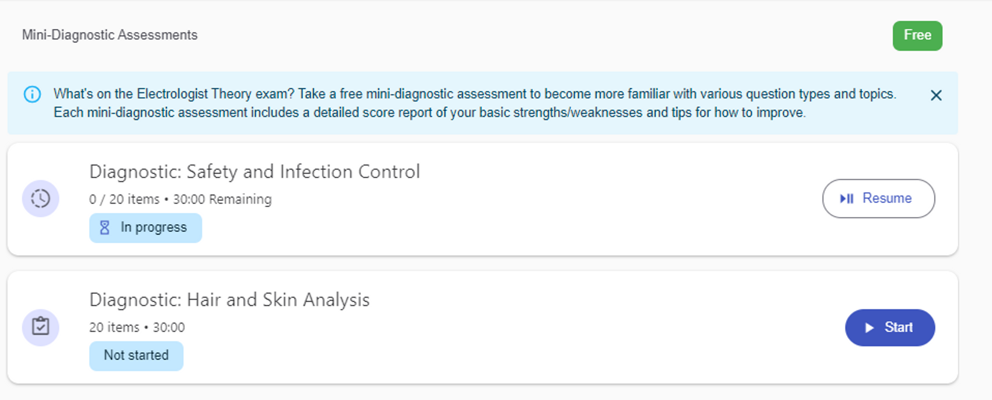This screenshot has width=992, height=400.
Task: Click the play-pause icon on the Resume button
Action: [846, 198]
